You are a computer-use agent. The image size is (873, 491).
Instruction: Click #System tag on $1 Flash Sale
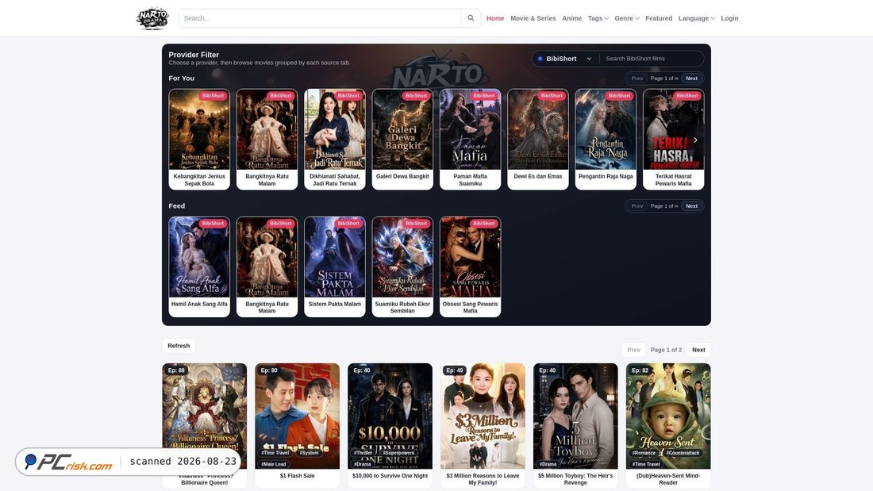pos(309,453)
